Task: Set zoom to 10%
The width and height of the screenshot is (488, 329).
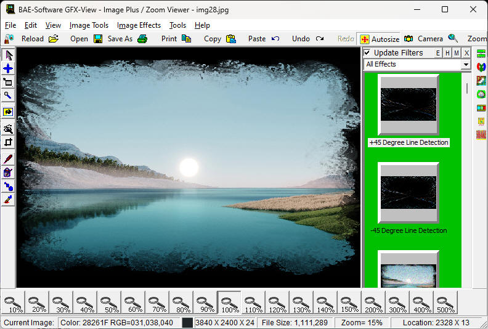Action: pyautogui.click(x=14, y=303)
